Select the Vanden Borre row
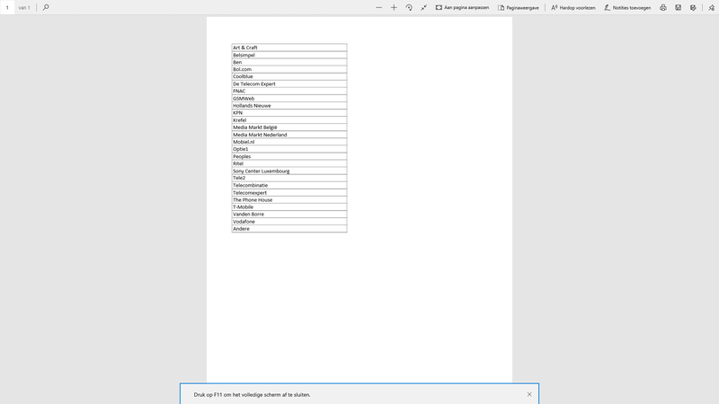The width and height of the screenshot is (719, 404). pos(288,214)
